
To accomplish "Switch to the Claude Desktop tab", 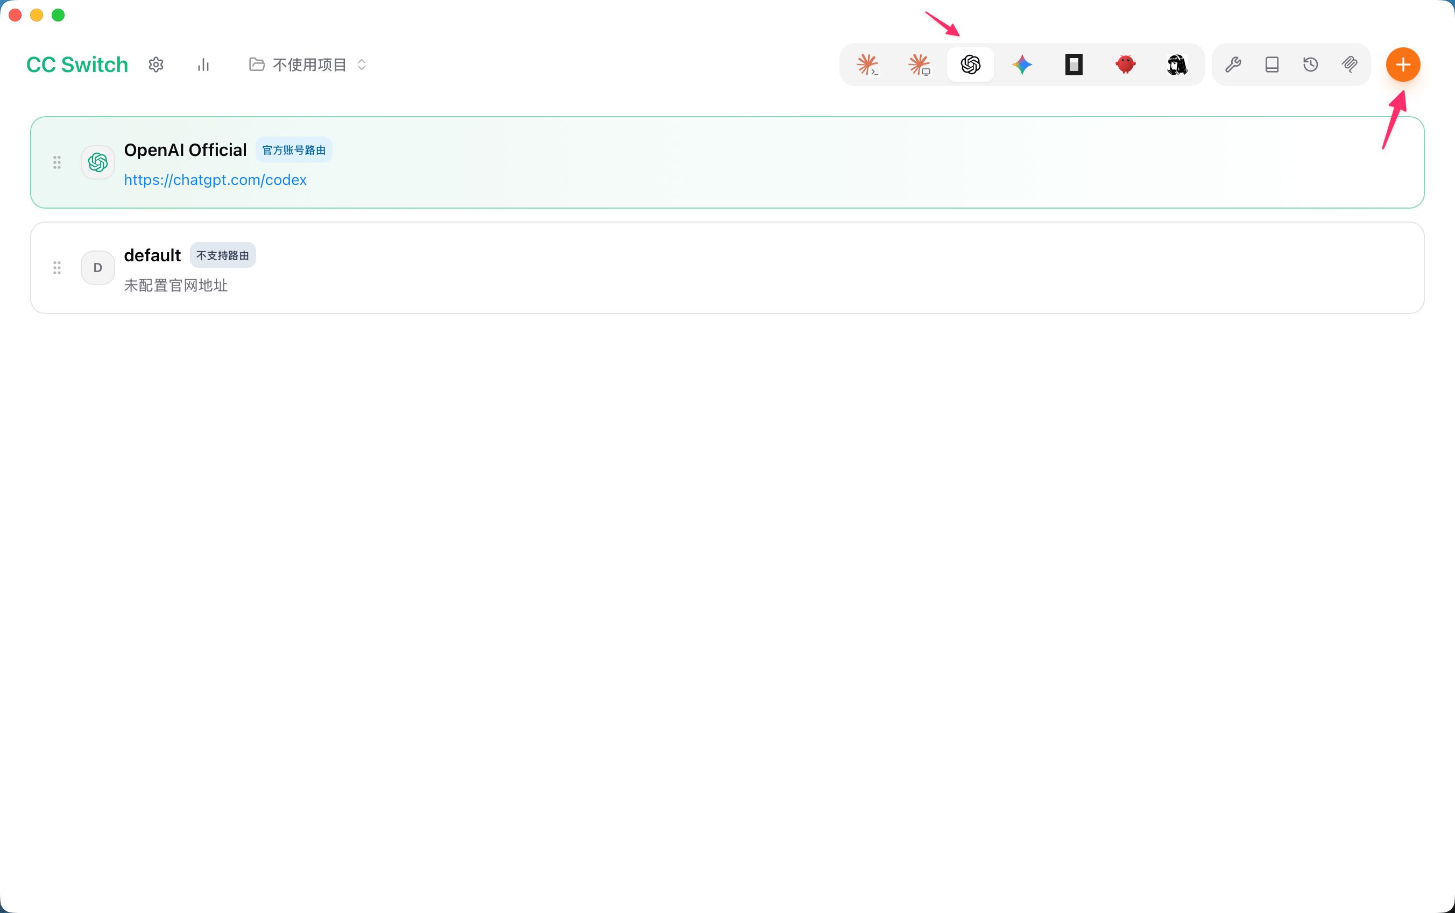I will [919, 65].
